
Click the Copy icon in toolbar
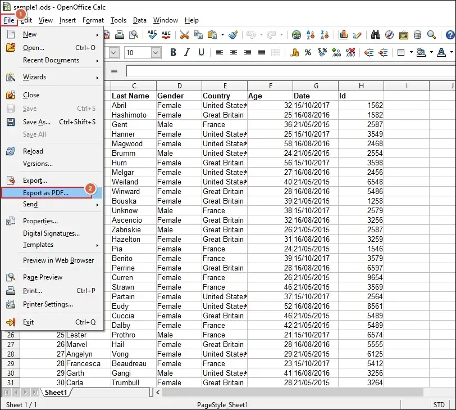pyautogui.click(x=198, y=35)
